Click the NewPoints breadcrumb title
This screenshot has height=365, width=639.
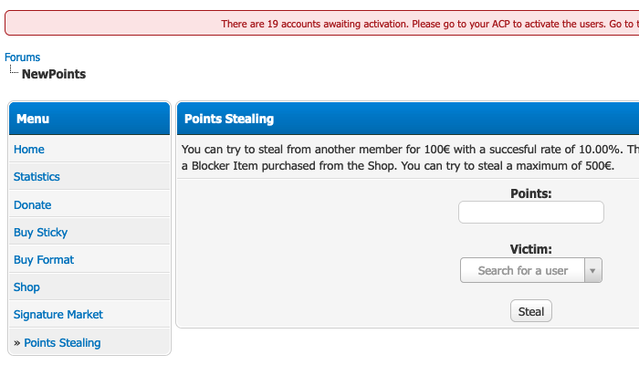point(54,74)
